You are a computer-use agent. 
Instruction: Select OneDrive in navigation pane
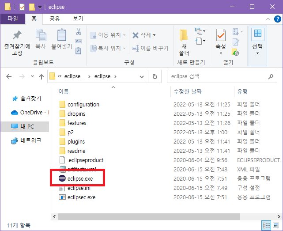point(30,113)
